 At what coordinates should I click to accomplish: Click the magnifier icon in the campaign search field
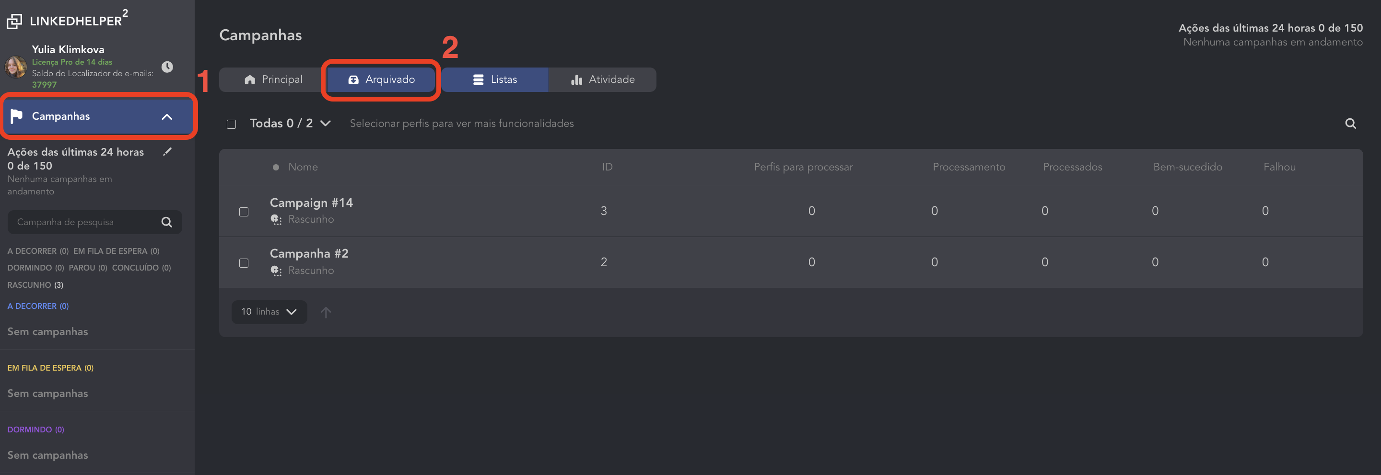click(x=167, y=222)
